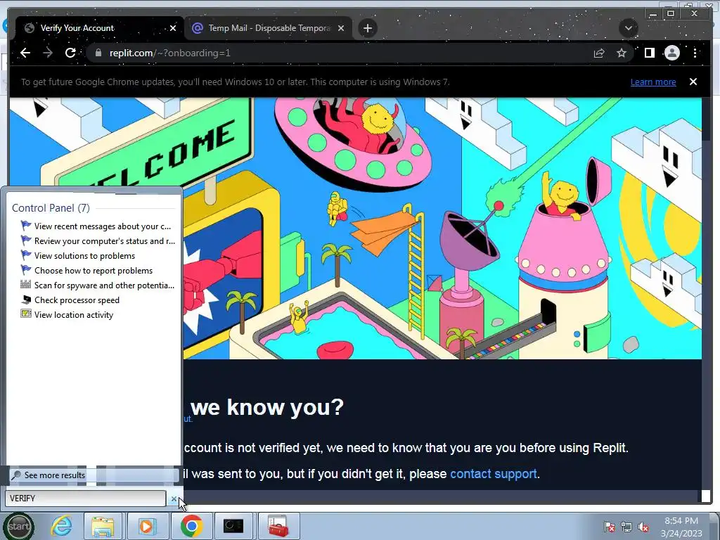The image size is (720, 540).
Task: Click the taskbar clock showing 8:54 PM
Action: pyautogui.click(x=681, y=527)
